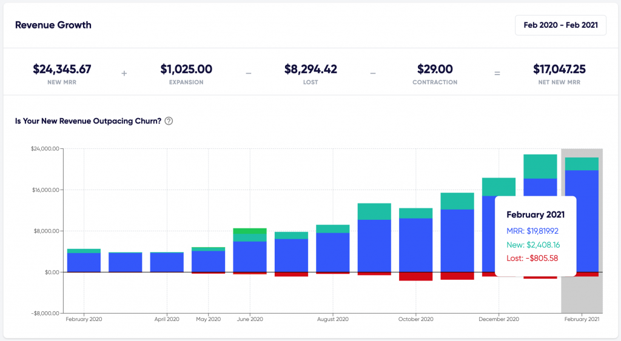Click the $17,047.25 Net New MRR value

pos(559,69)
